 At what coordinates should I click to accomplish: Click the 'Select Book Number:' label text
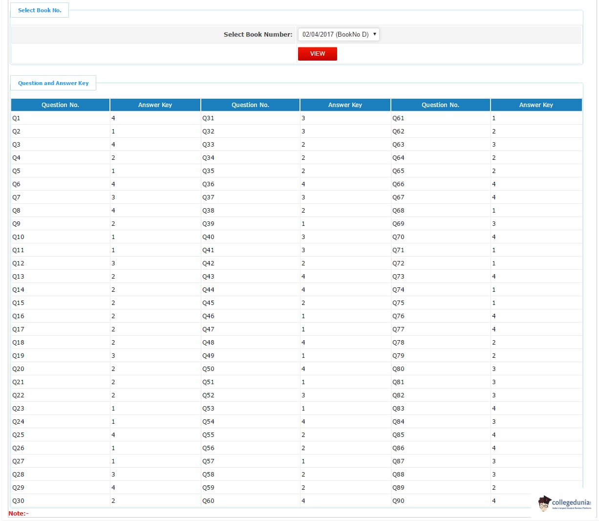click(x=258, y=34)
